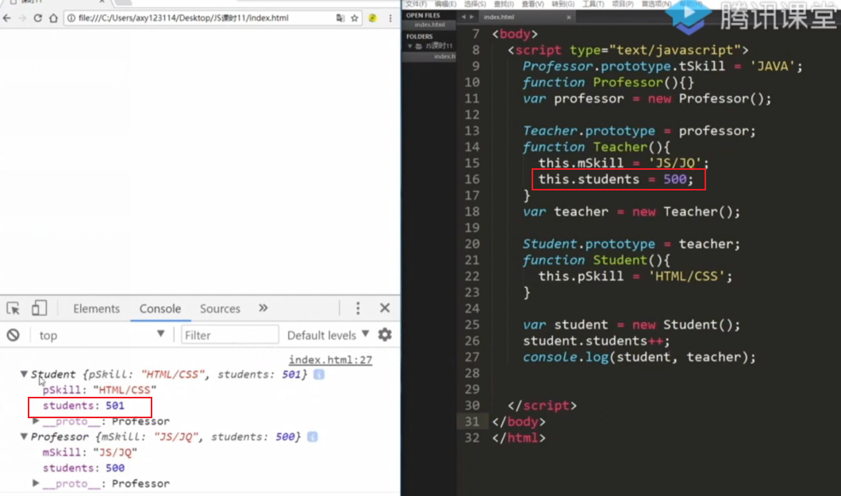Click 'Student.prototype = teacher;' on line 20
This screenshot has height=496, width=841.
click(x=632, y=244)
